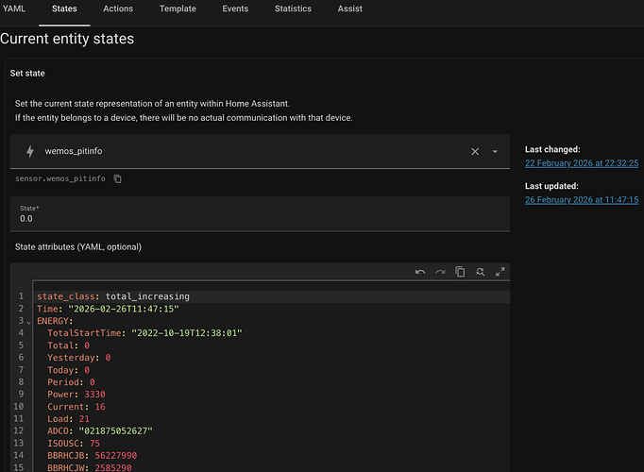Focus the State input field
The image size is (644, 472).
click(260, 218)
